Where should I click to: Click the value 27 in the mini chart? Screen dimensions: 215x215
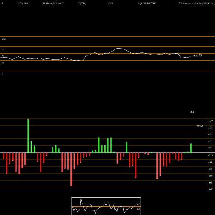[x=138, y=204]
